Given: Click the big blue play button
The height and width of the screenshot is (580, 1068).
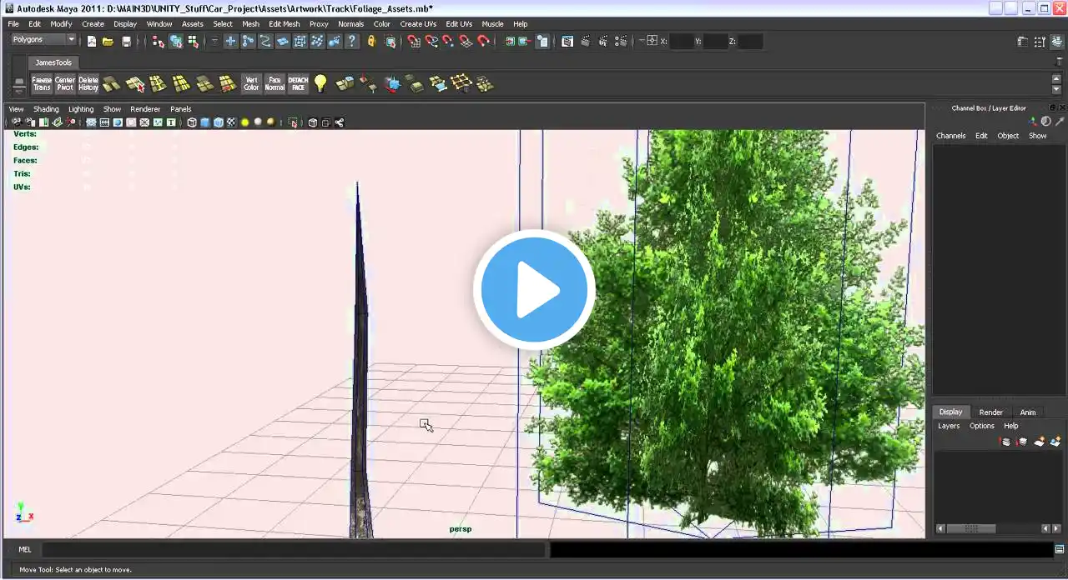Looking at the screenshot, I should pyautogui.click(x=534, y=290).
